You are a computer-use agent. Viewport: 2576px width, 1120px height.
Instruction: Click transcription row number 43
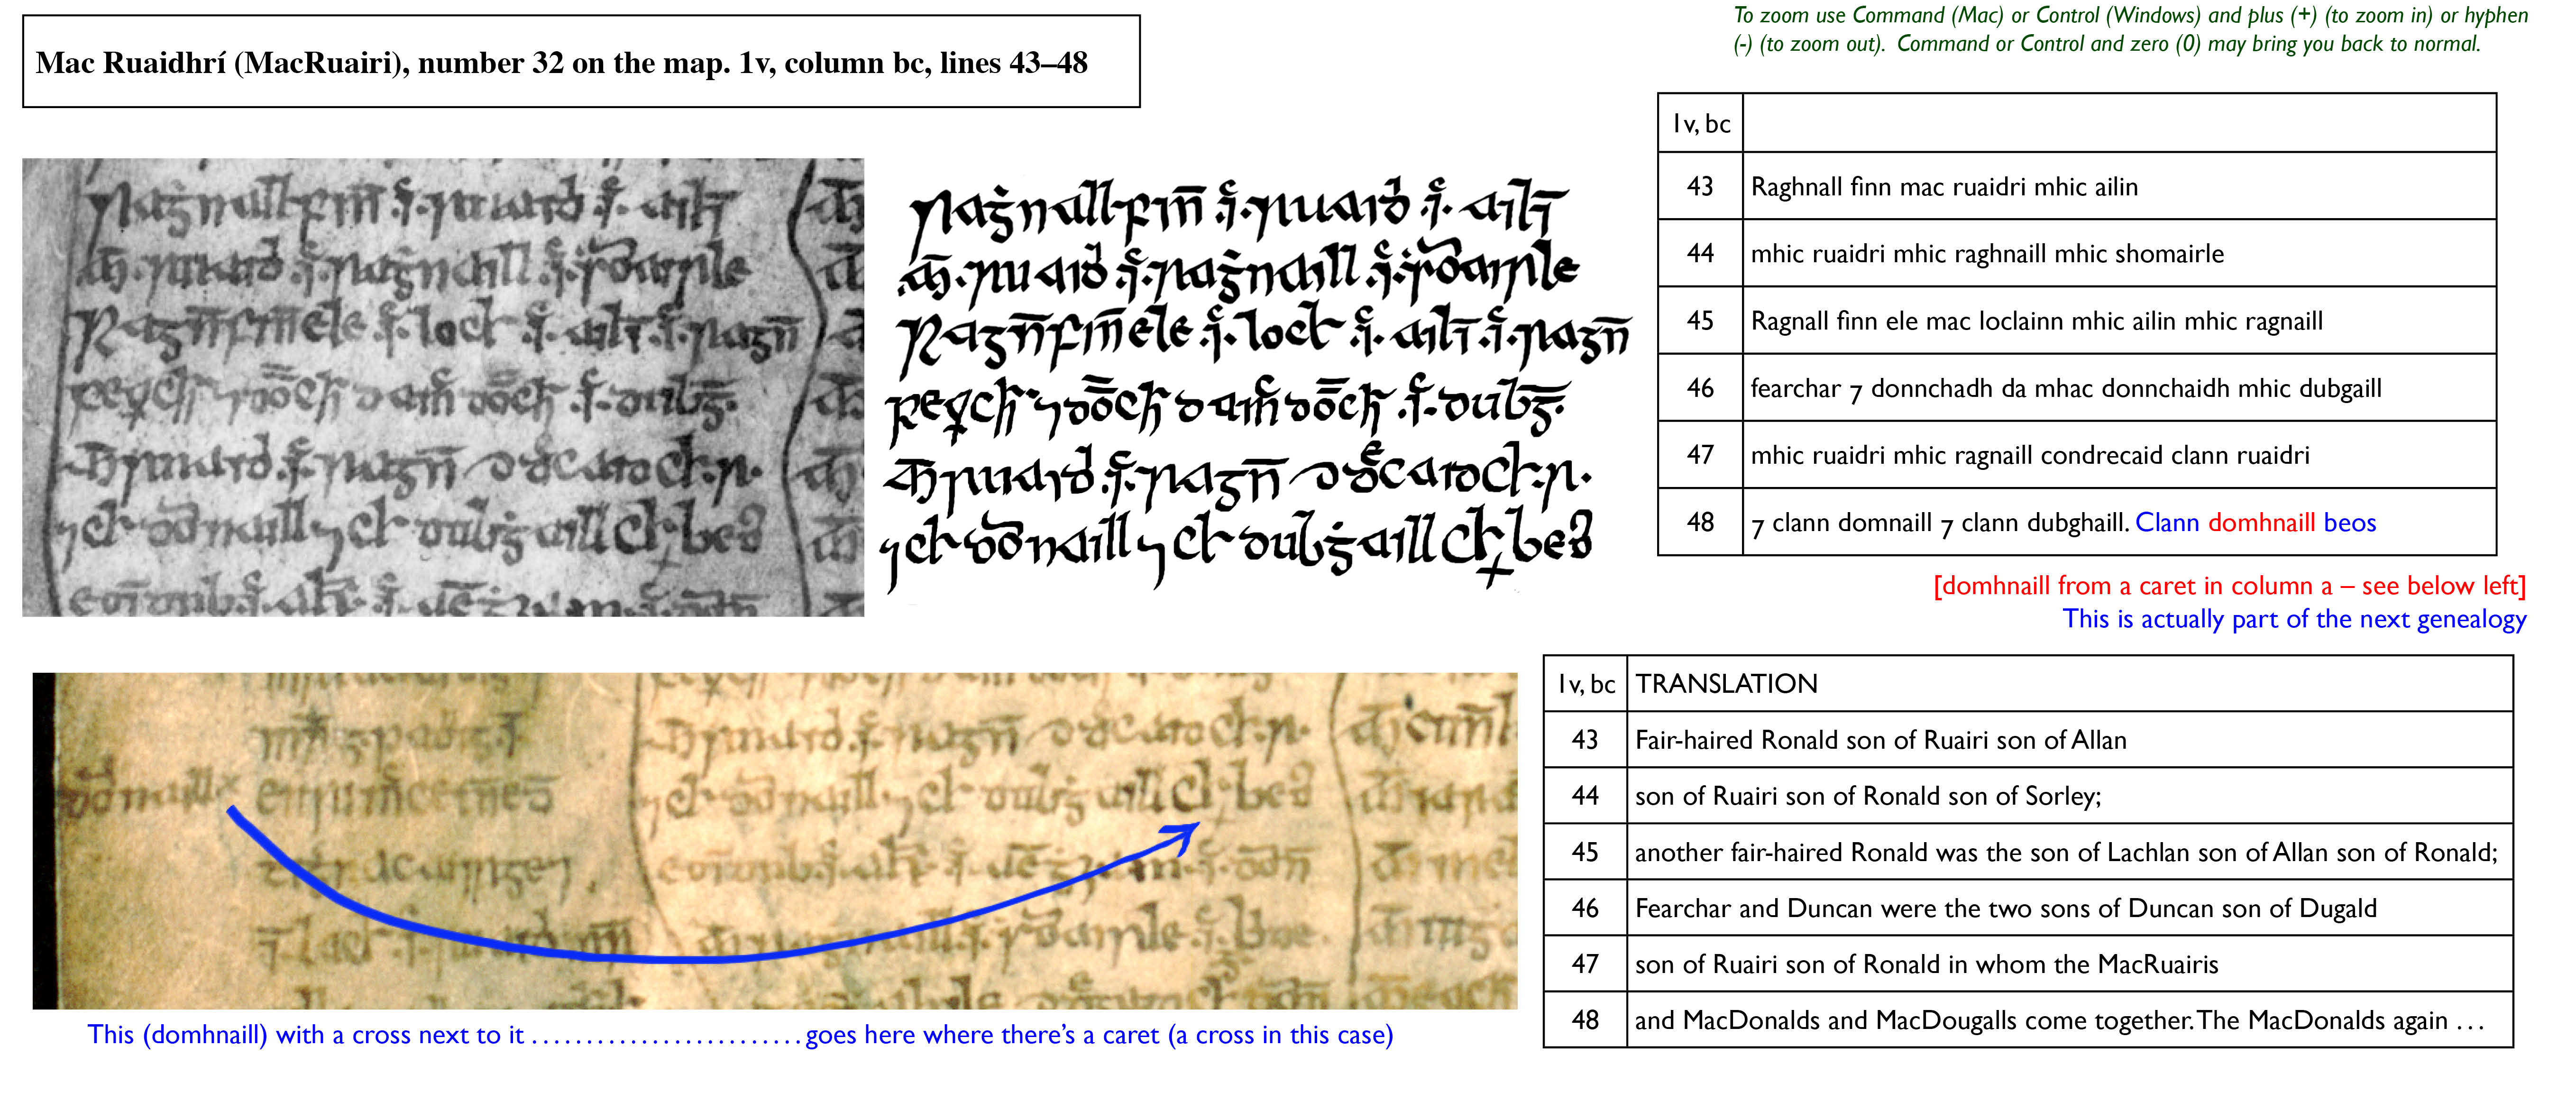pos(1700,186)
